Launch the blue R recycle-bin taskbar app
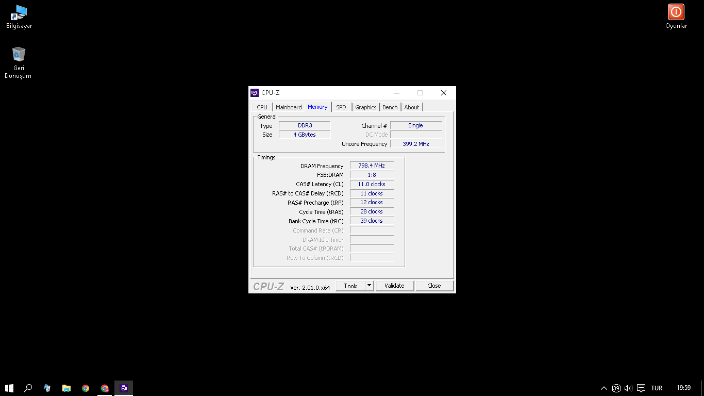 47,388
